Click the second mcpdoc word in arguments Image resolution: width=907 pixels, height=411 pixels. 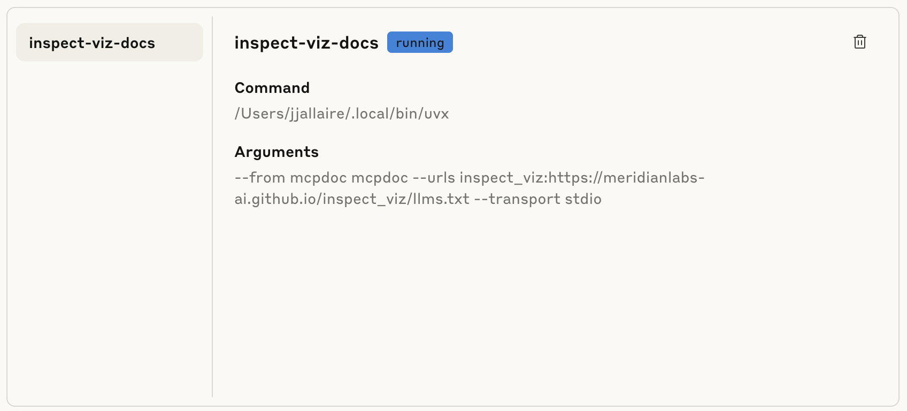[x=380, y=178]
